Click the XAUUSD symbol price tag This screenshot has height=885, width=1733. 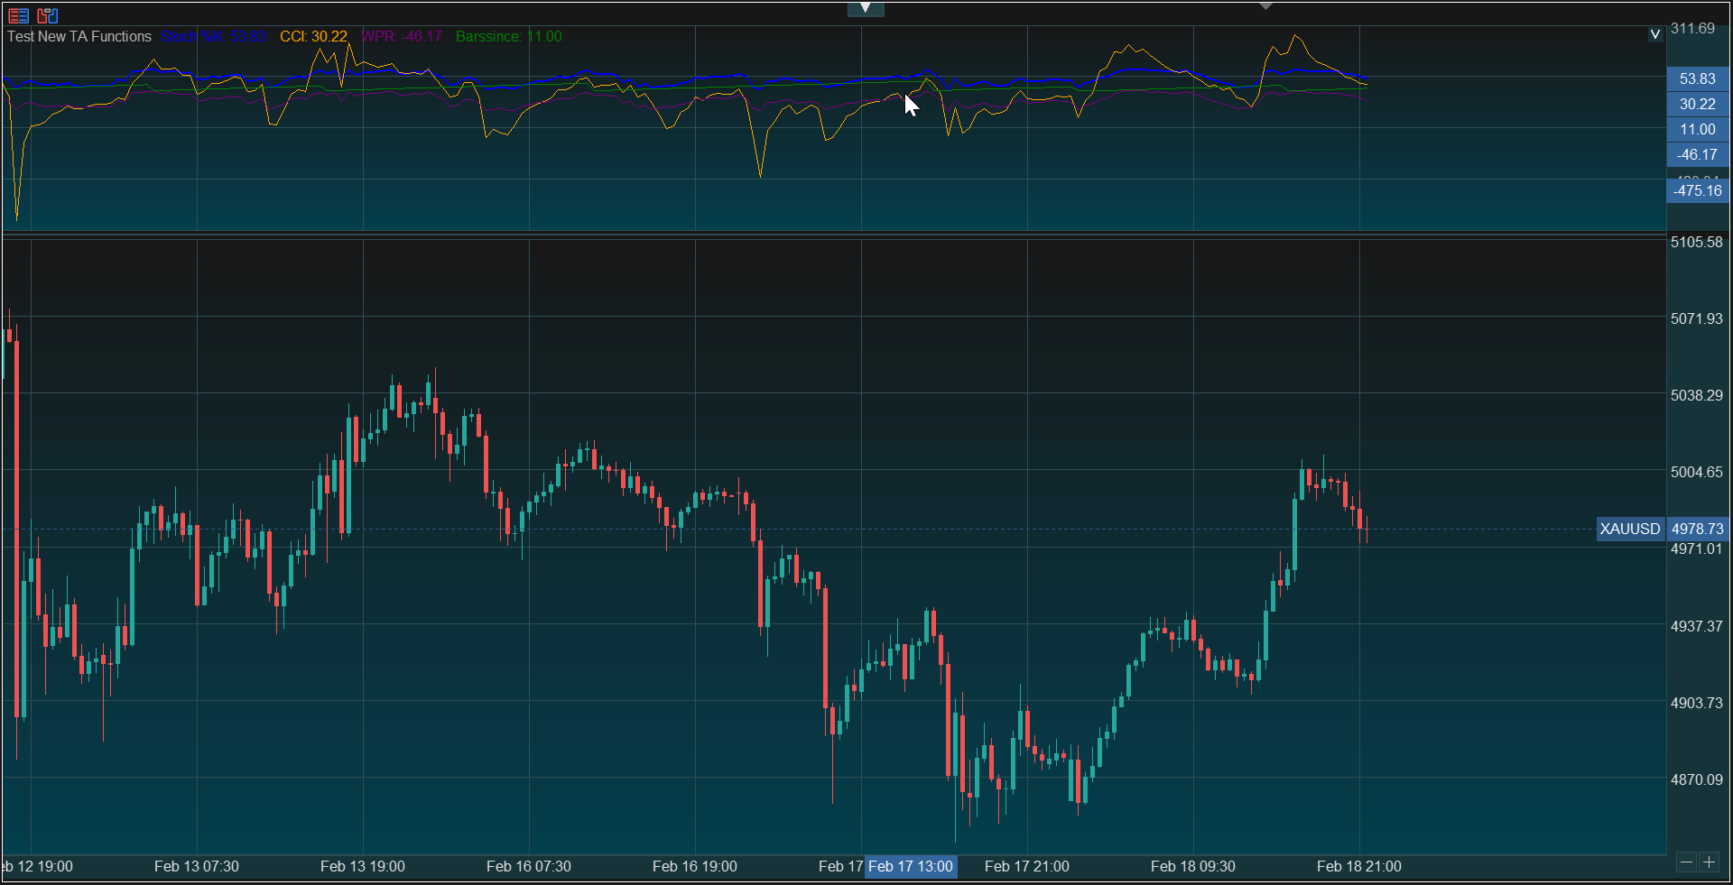coord(1629,529)
